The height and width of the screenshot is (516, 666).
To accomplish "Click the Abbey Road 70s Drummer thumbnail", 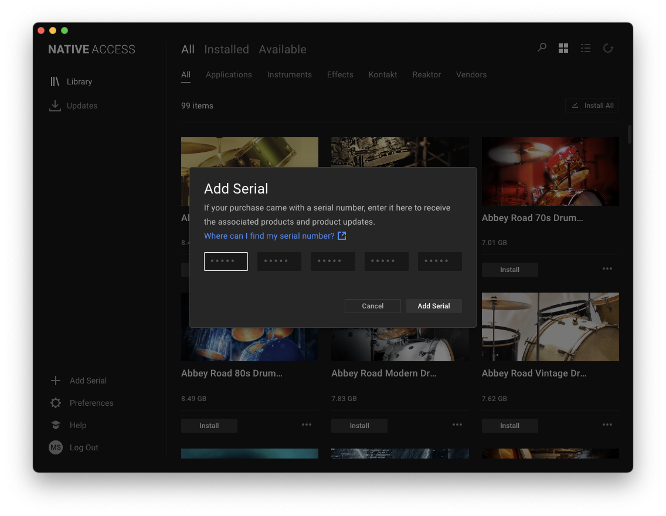I will (x=550, y=171).
